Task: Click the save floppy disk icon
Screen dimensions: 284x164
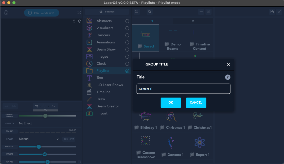Action: [272, 12]
